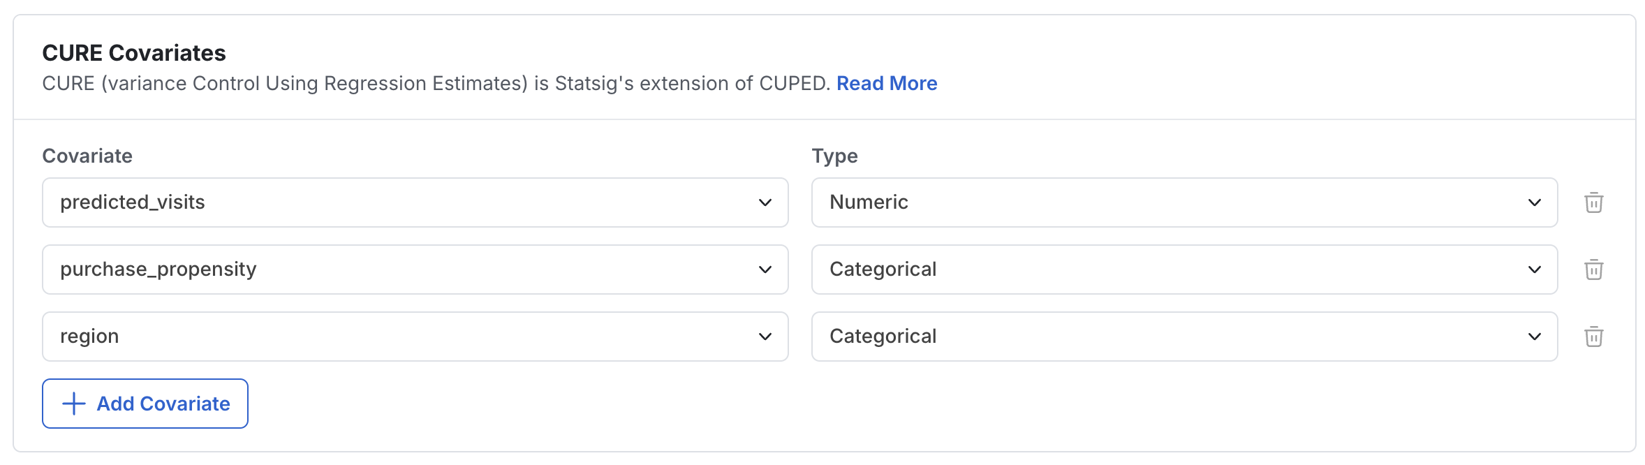Click trash icon beside region covariate
The height and width of the screenshot is (465, 1645).
coord(1593,337)
